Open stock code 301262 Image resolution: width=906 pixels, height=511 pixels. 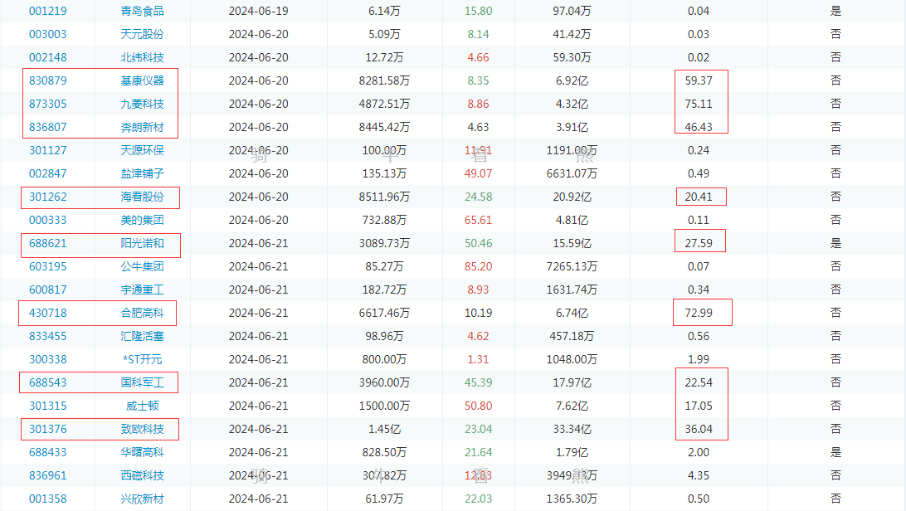[x=48, y=197]
